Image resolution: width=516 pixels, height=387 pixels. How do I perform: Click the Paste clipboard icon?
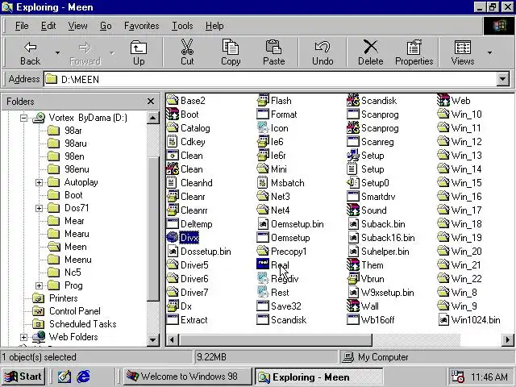(x=273, y=47)
